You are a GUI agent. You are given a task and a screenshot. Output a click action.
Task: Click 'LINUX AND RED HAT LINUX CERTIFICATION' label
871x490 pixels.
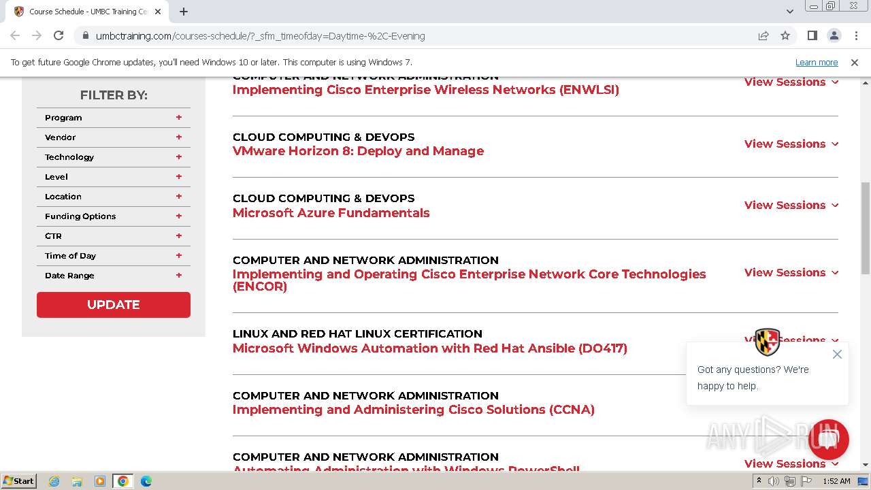tap(357, 333)
